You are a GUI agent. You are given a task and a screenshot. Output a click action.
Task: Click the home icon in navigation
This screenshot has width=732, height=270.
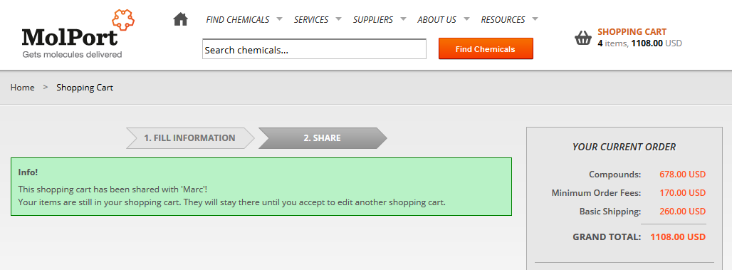tap(180, 19)
